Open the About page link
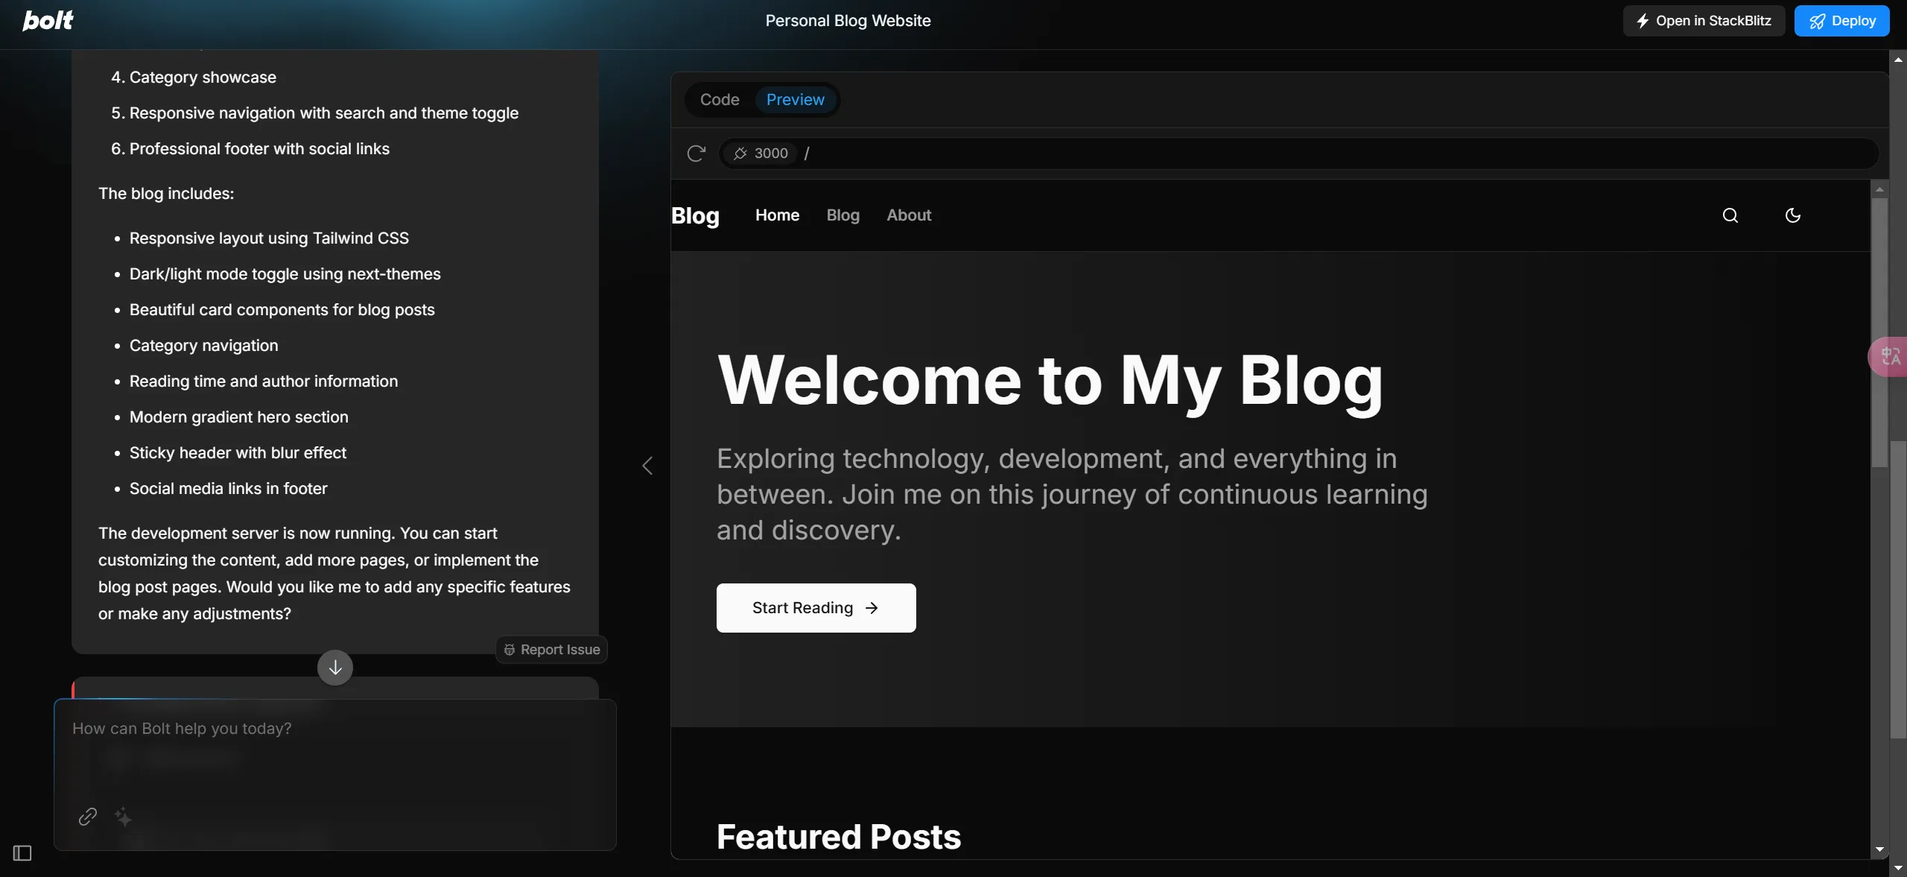The width and height of the screenshot is (1907, 877). (908, 215)
